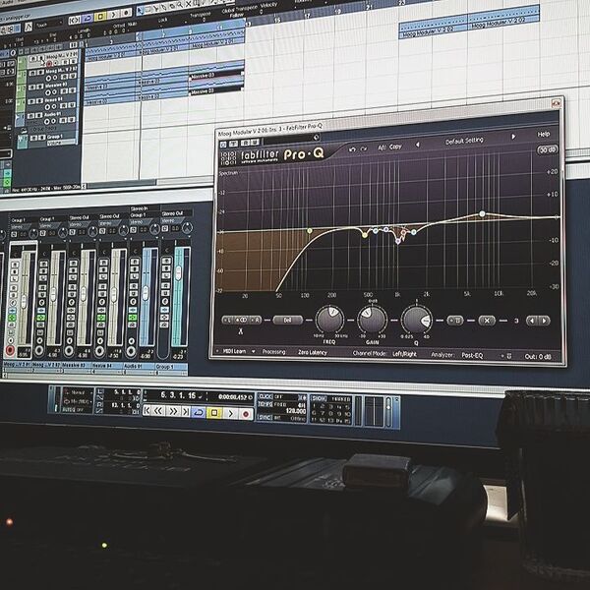Click Stop in project window toolbar

click(100, 16)
